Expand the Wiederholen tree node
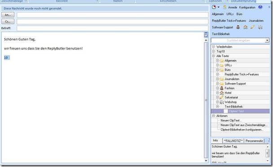 pos(213,47)
